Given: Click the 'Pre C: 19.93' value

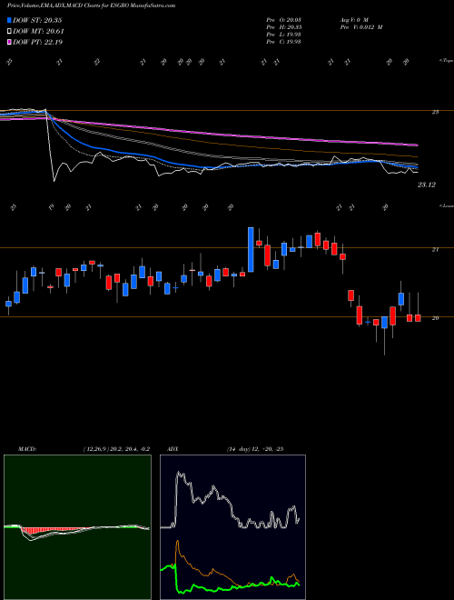Looking at the screenshot, I should [283, 42].
